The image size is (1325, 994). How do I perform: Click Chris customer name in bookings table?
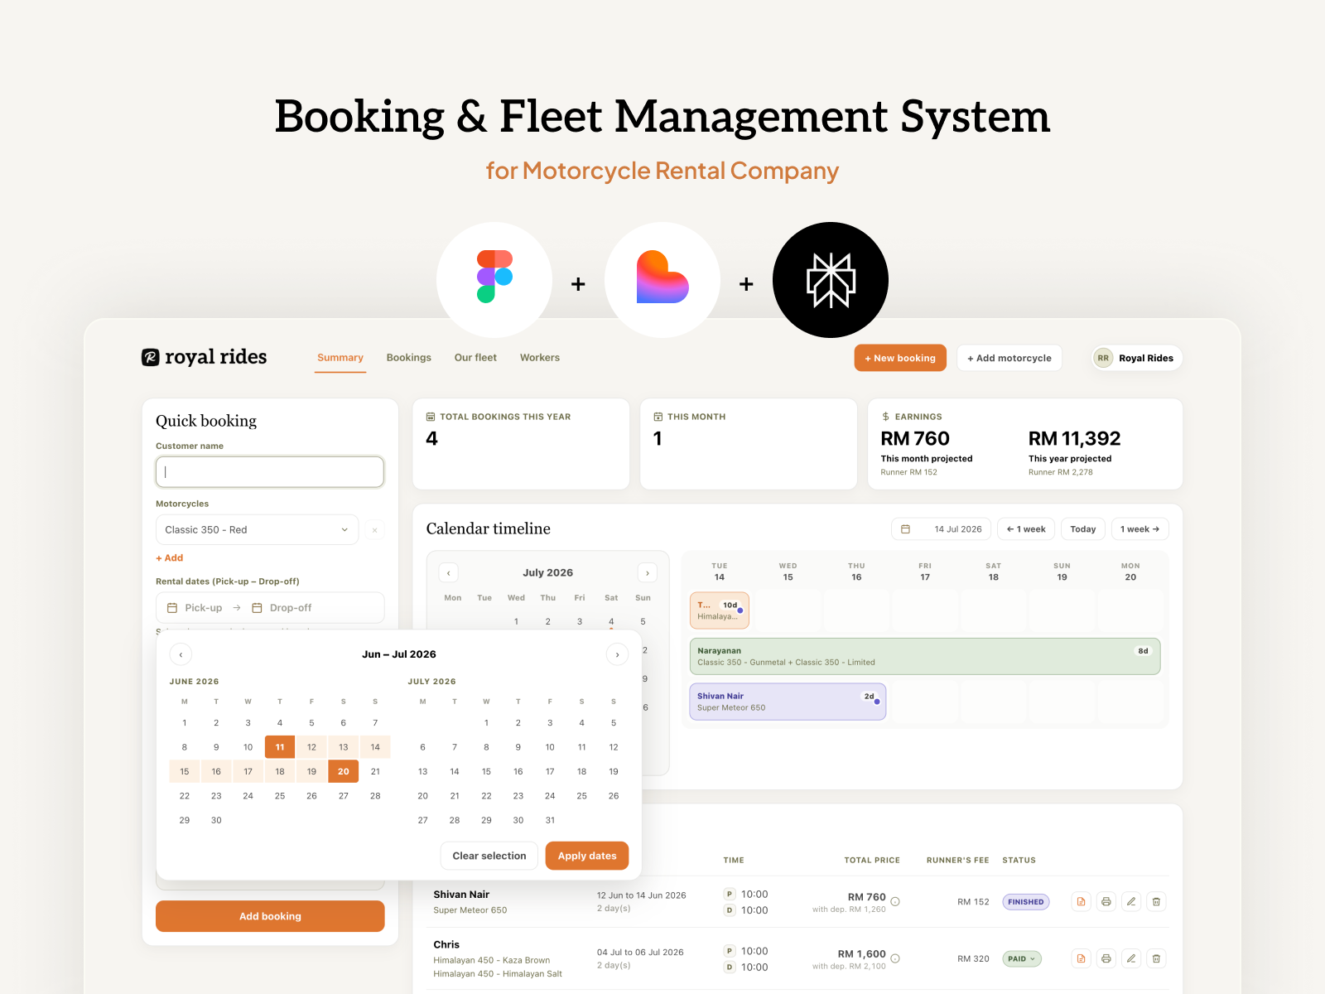[x=446, y=944]
